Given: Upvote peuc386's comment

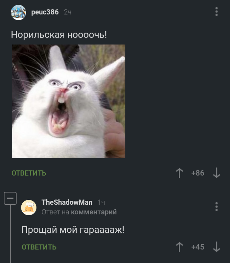Looking at the screenshot, I should (x=179, y=173).
